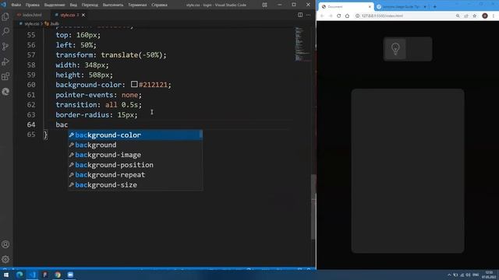This screenshot has width=499, height=280.
Task: Click the editor vertical scrollbar thumb
Action: (x=313, y=208)
